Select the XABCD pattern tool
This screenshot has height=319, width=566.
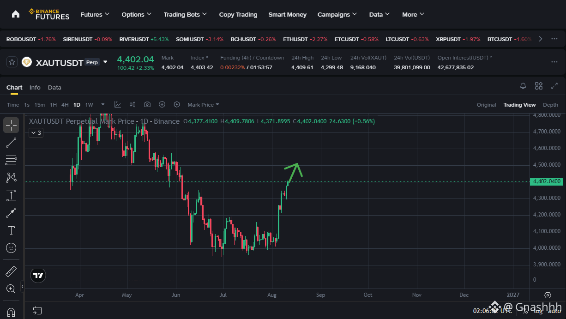11,177
